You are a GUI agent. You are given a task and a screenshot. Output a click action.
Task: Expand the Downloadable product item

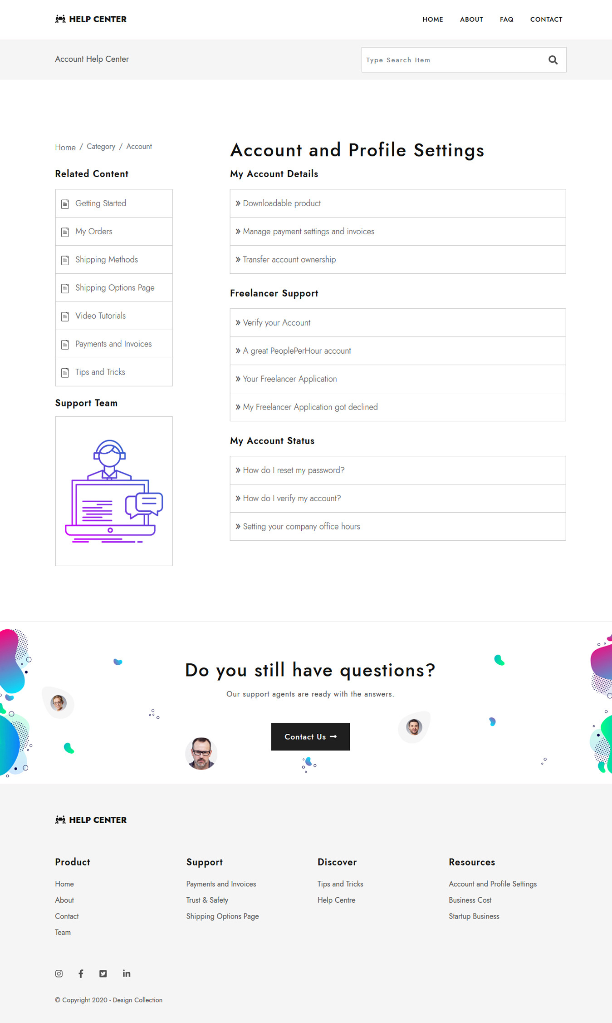[282, 203]
